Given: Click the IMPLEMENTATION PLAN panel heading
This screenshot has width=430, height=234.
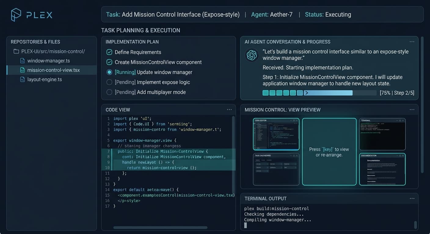Looking at the screenshot, I should coord(132,42).
